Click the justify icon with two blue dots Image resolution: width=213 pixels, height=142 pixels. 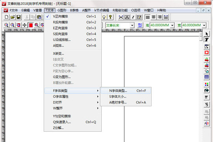[x=166, y=17]
